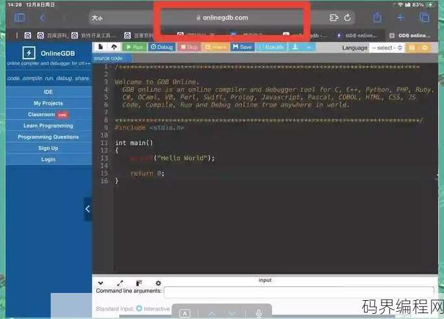Click the Command line arguments field
Viewport: 444px width, 319px height.
tap(299, 292)
